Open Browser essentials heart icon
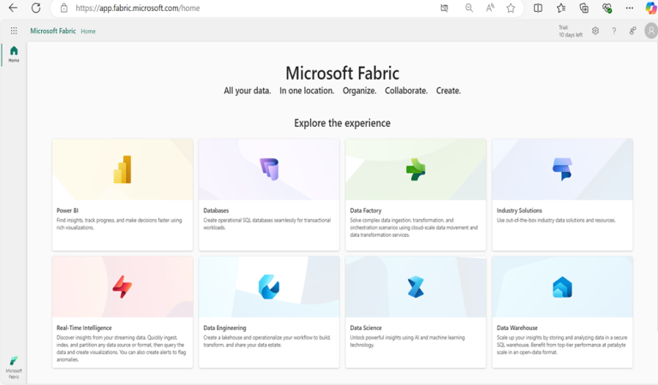The height and width of the screenshot is (385, 658). [607, 8]
